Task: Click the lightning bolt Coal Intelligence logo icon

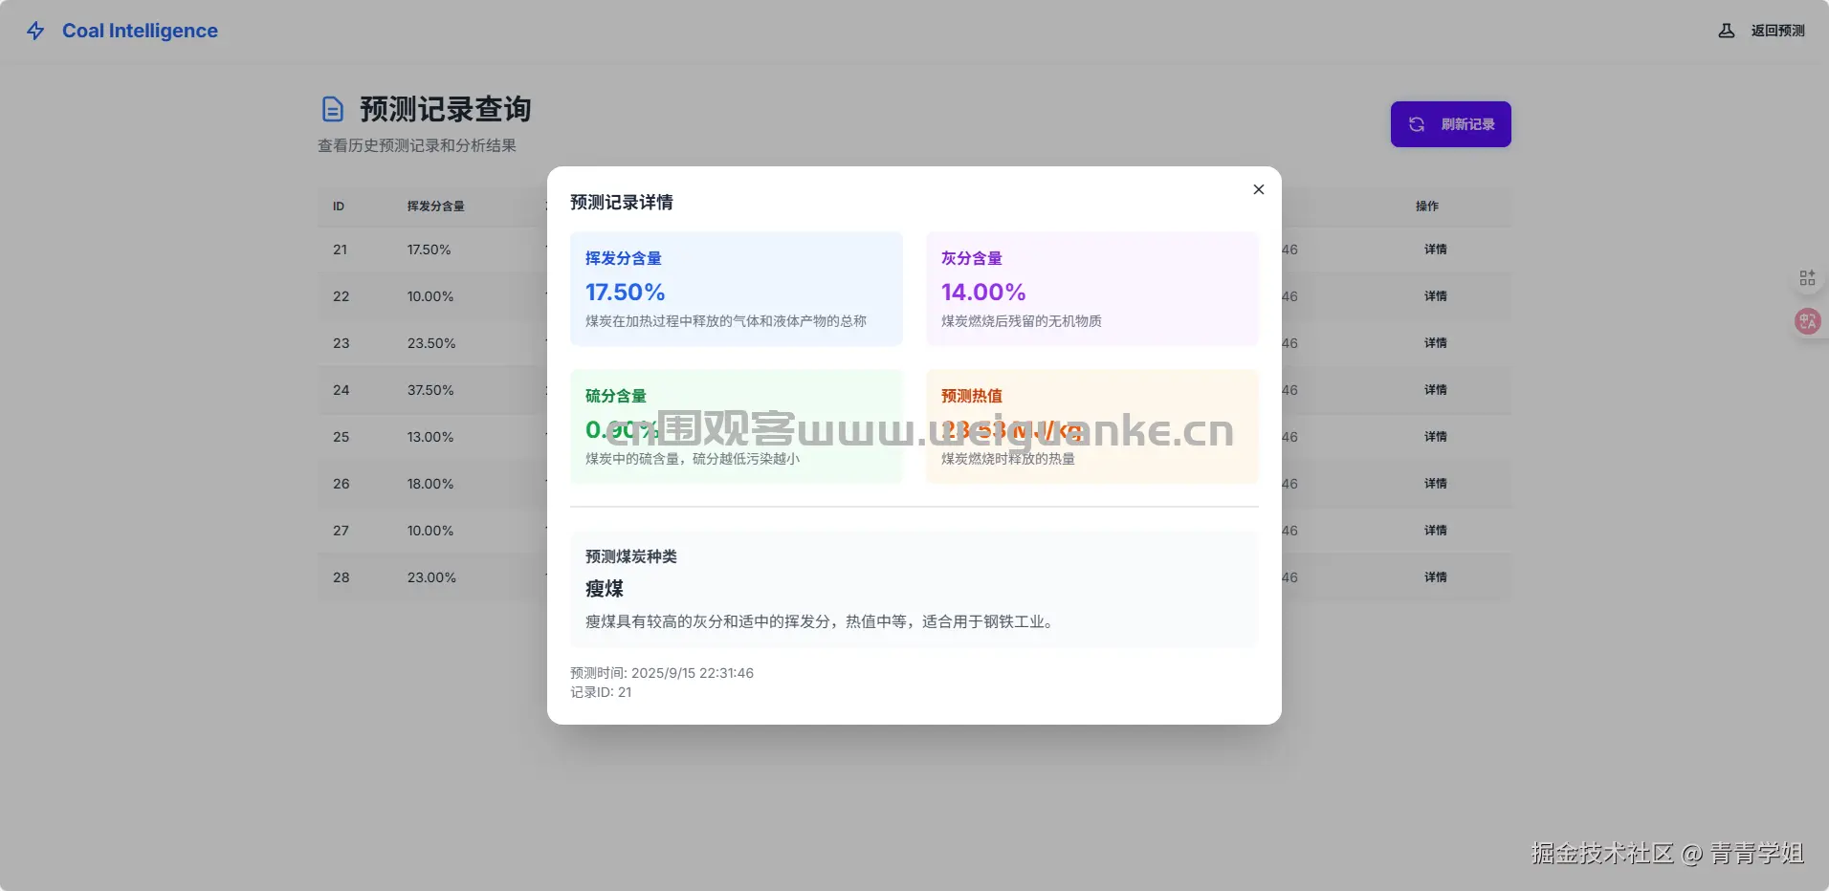Action: pos(36,30)
